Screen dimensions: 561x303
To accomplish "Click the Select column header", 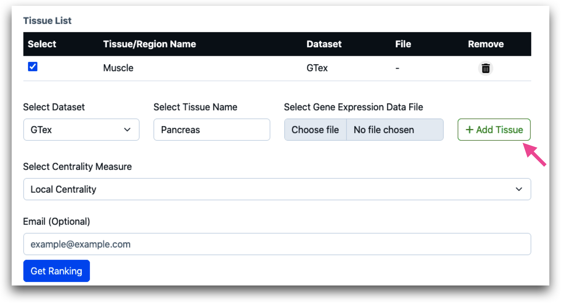I will pyautogui.click(x=42, y=44).
